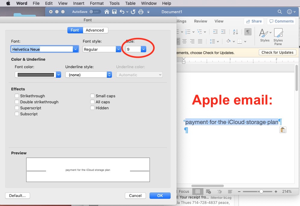Justify the paragraph text
Viewport: 300px width, 206px height.
(200, 41)
